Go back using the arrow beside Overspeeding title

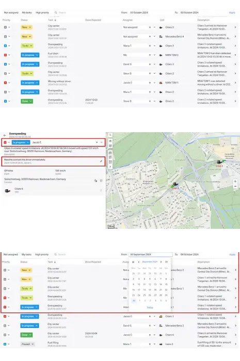(5, 135)
